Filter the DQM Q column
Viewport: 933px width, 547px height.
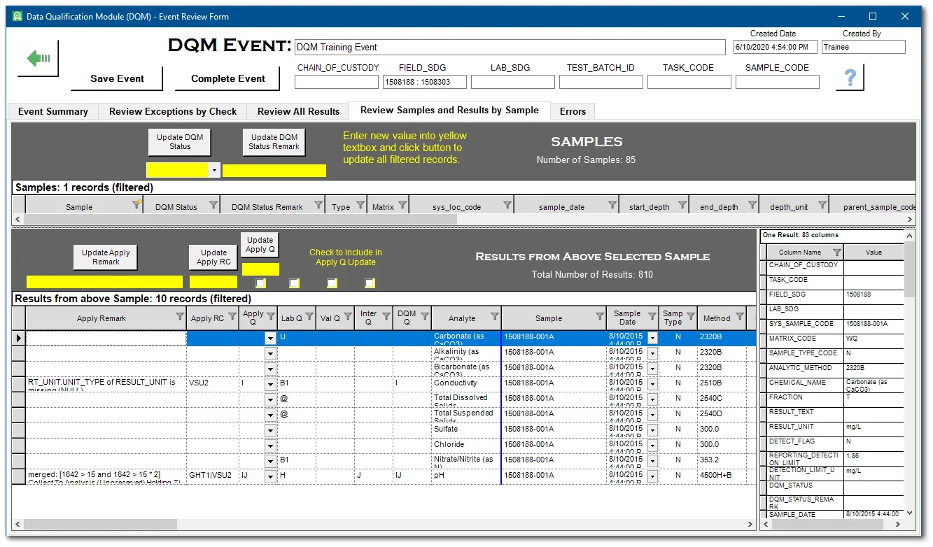tap(425, 317)
